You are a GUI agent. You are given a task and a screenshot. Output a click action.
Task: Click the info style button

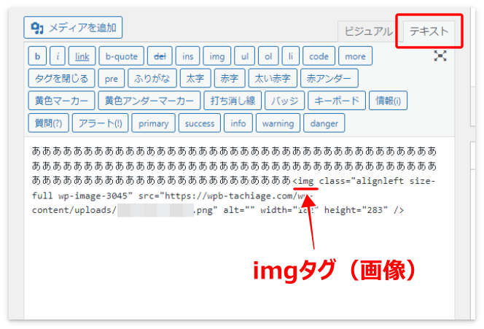(x=238, y=123)
